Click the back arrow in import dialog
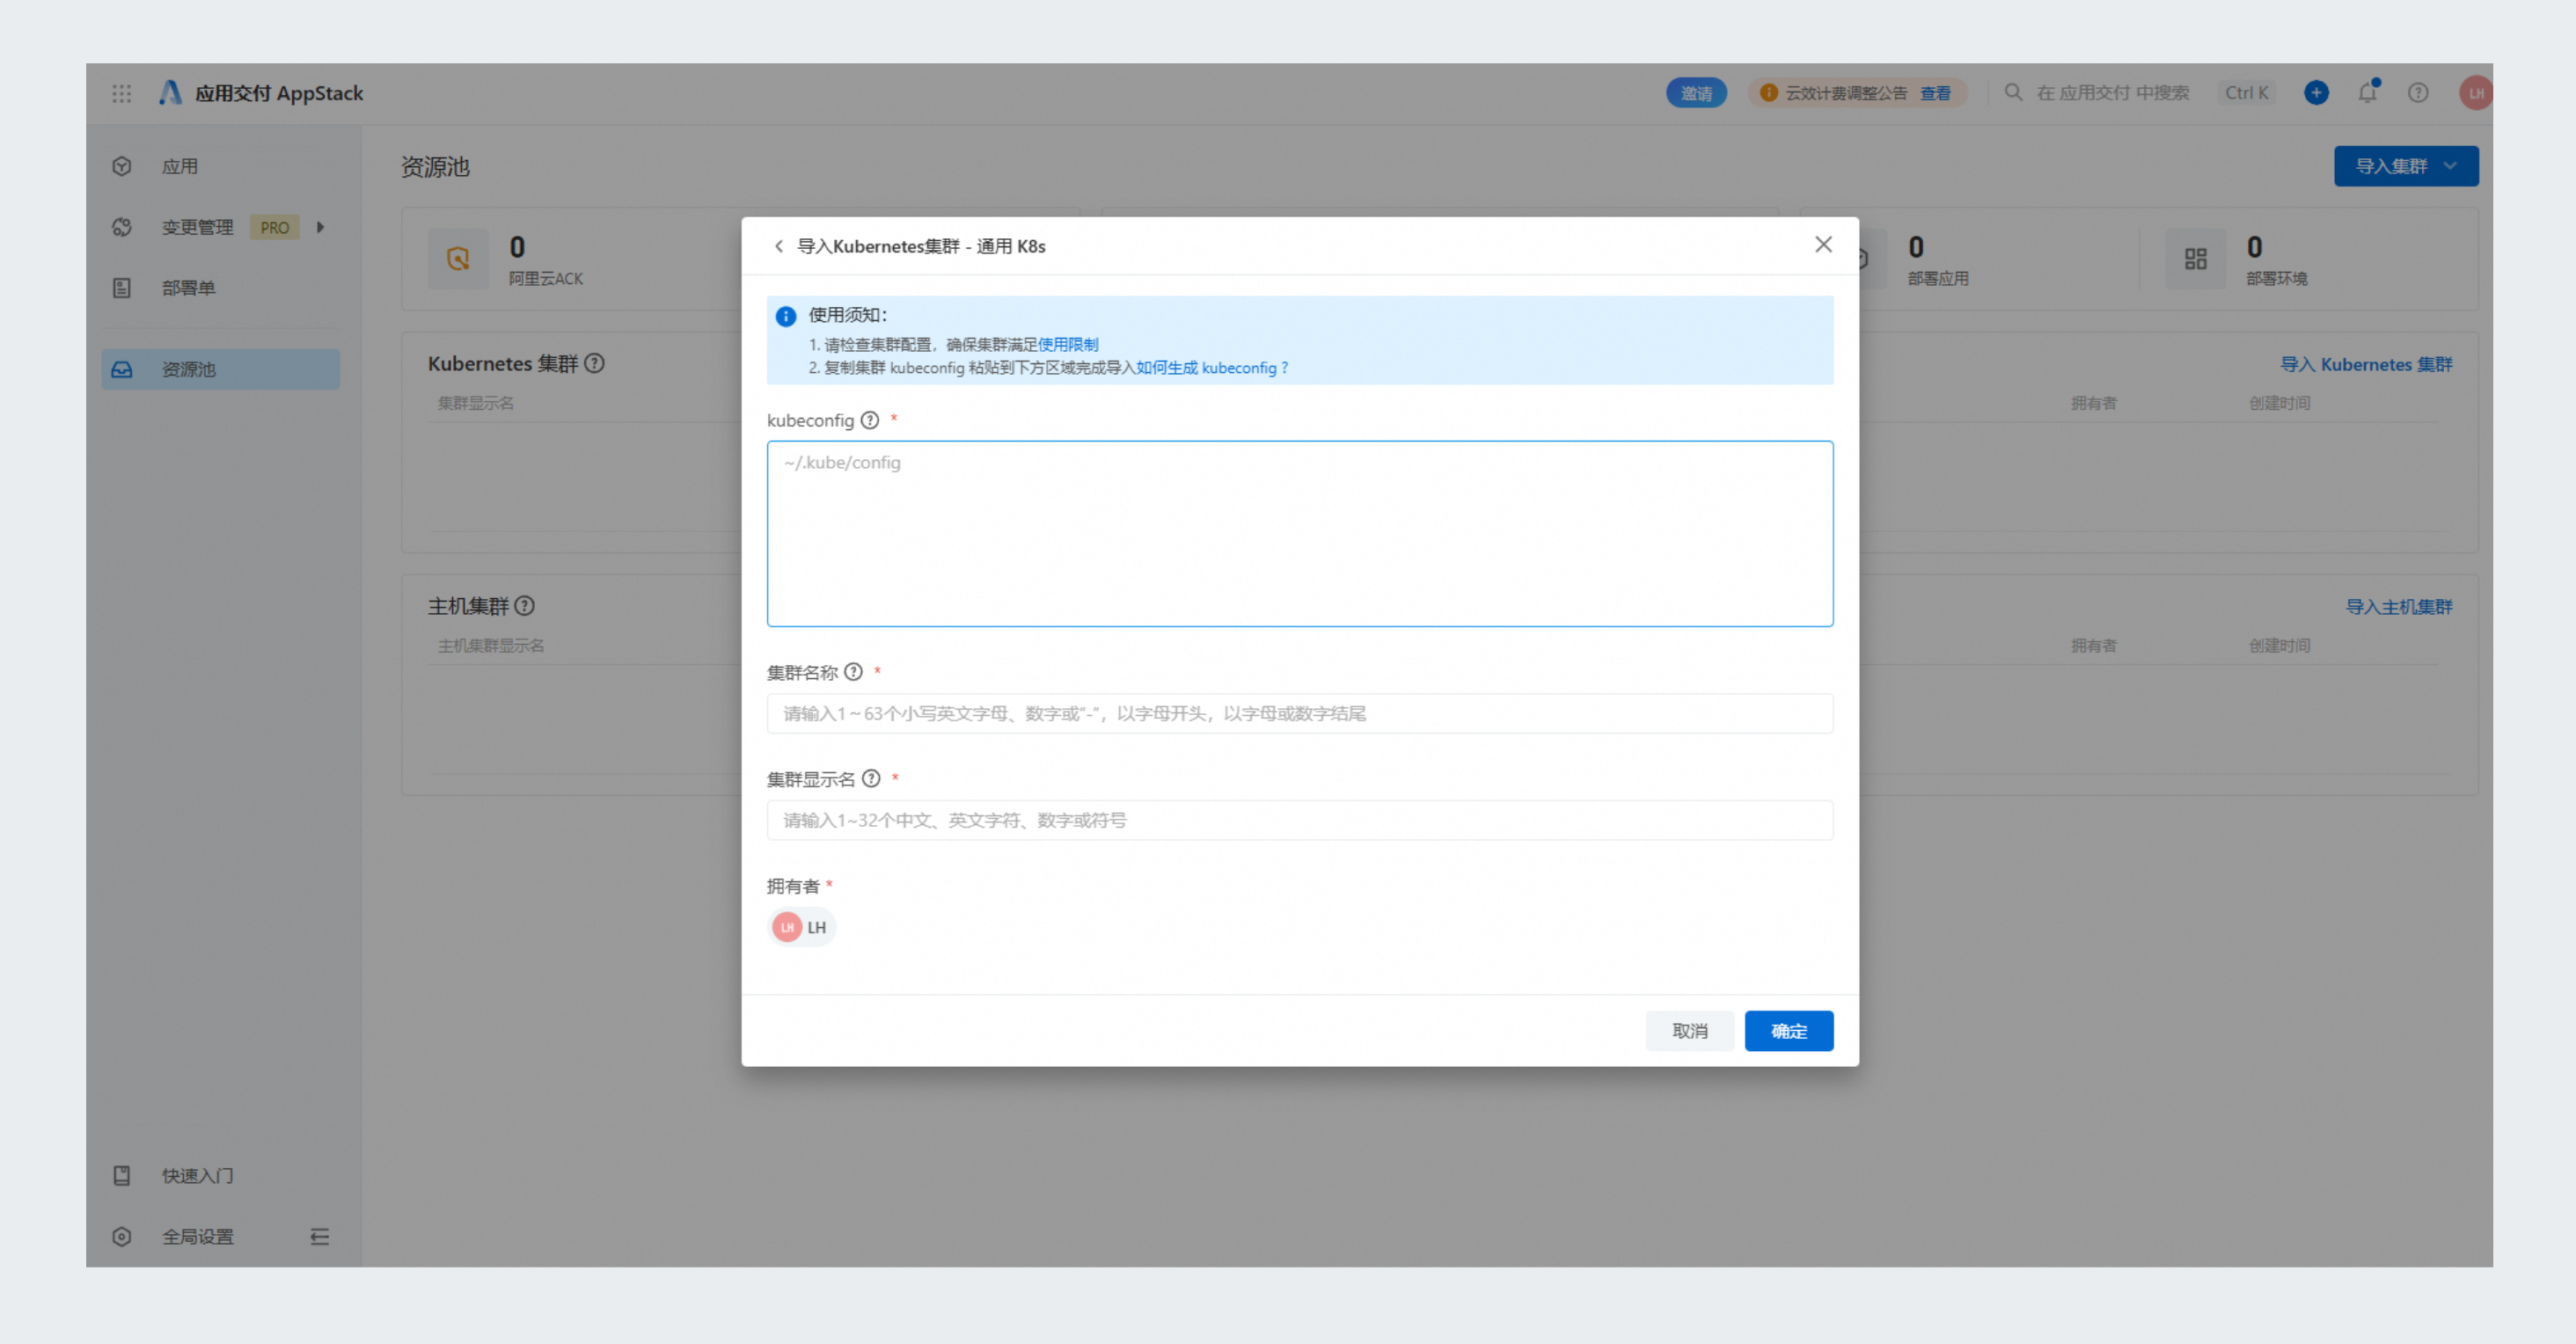The image size is (2576, 1344). (779, 246)
